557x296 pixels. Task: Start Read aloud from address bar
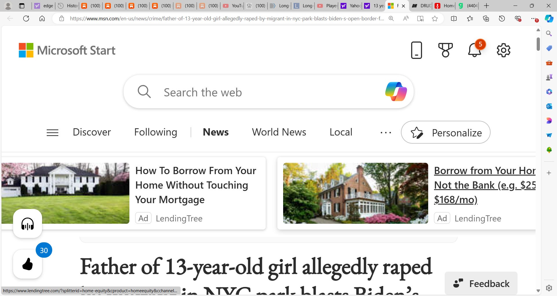point(406,19)
